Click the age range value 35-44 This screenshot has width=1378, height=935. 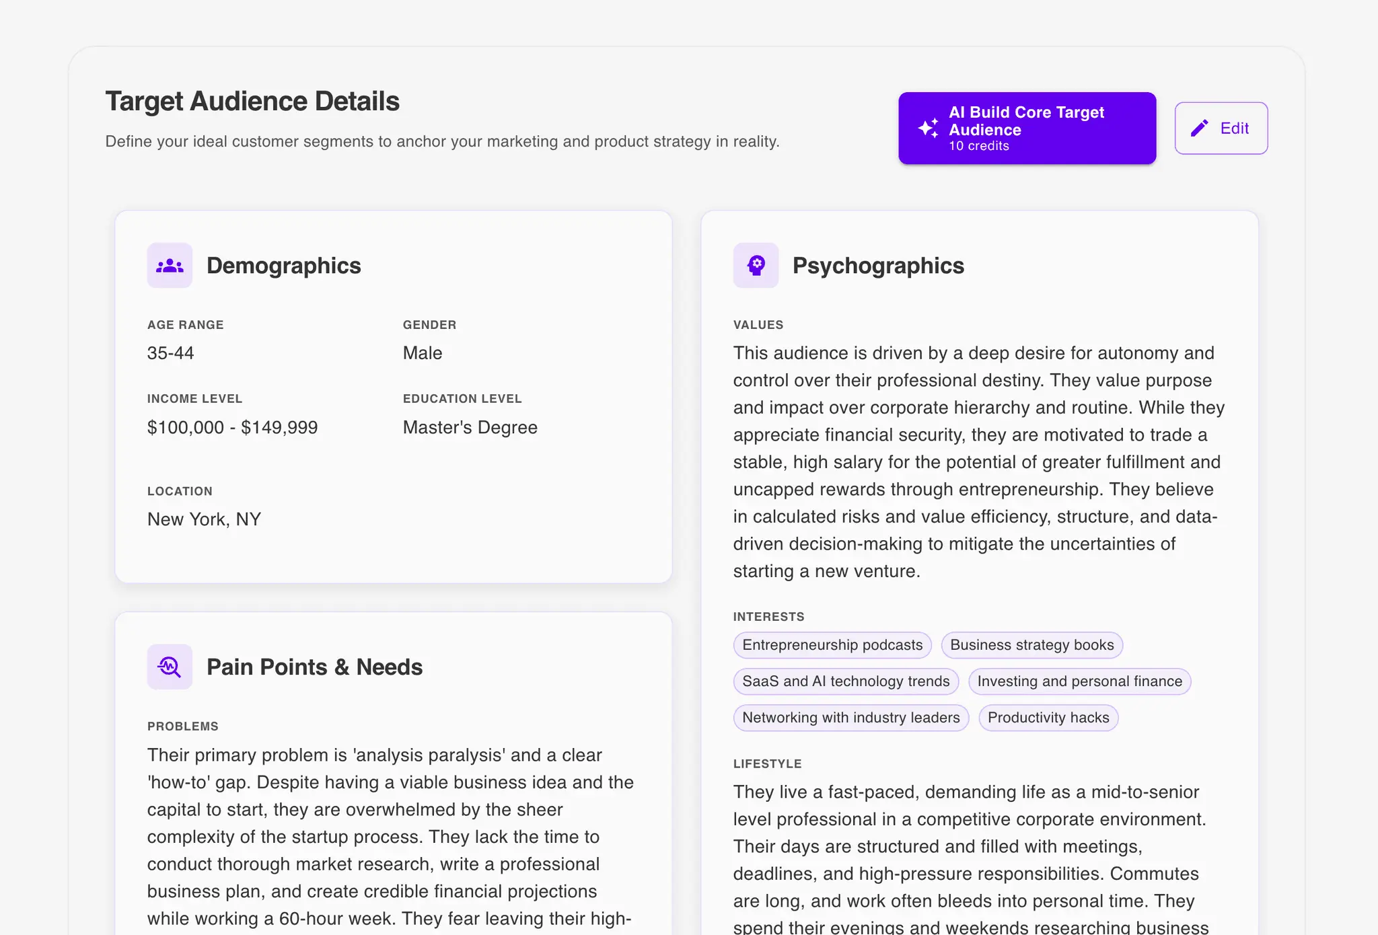(170, 352)
